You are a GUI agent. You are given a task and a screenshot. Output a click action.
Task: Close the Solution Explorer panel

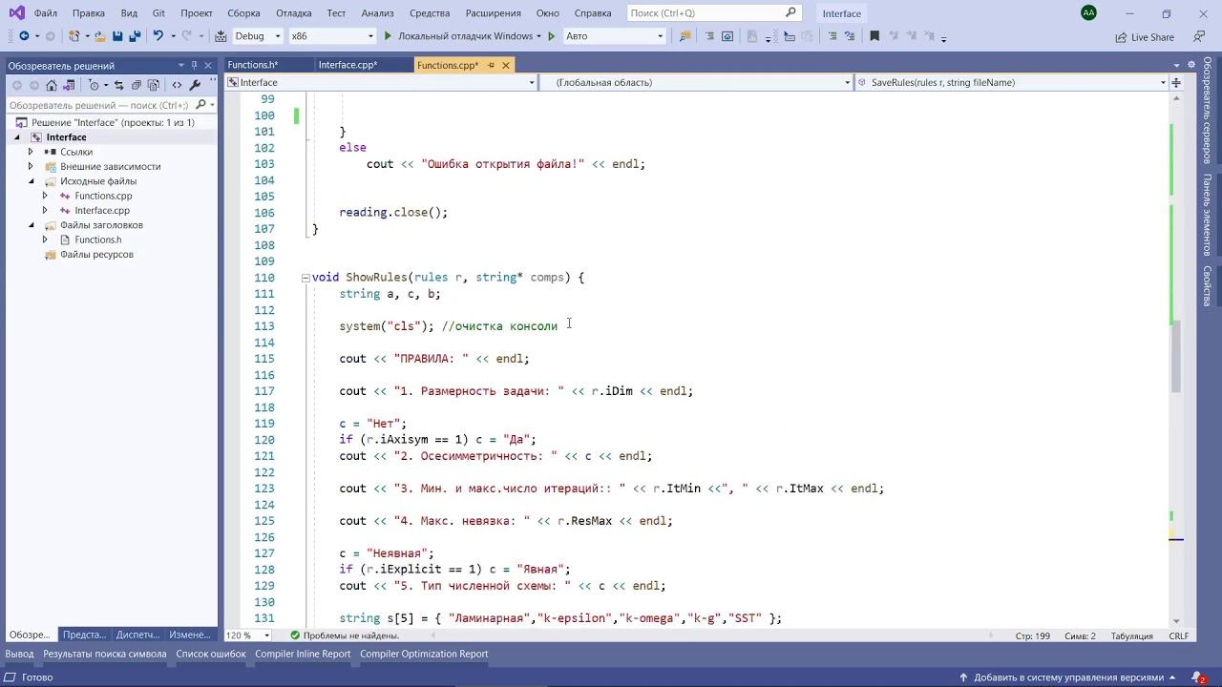pos(209,65)
